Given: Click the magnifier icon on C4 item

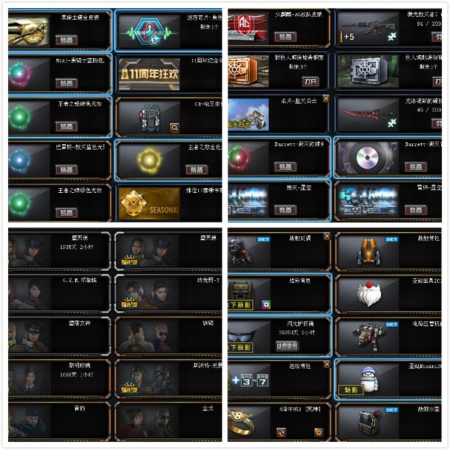Looking at the screenshot, I should pyautogui.click(x=175, y=128).
